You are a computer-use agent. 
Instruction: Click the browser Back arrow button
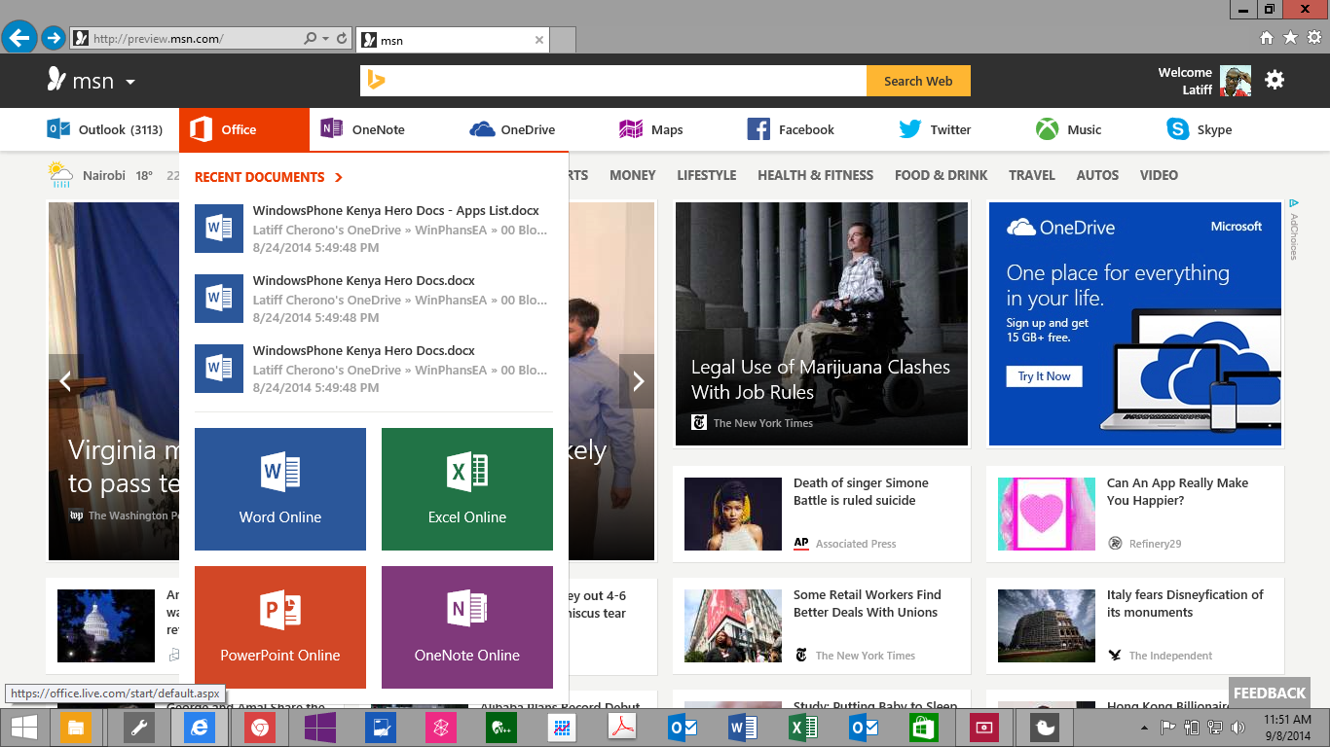click(x=18, y=38)
